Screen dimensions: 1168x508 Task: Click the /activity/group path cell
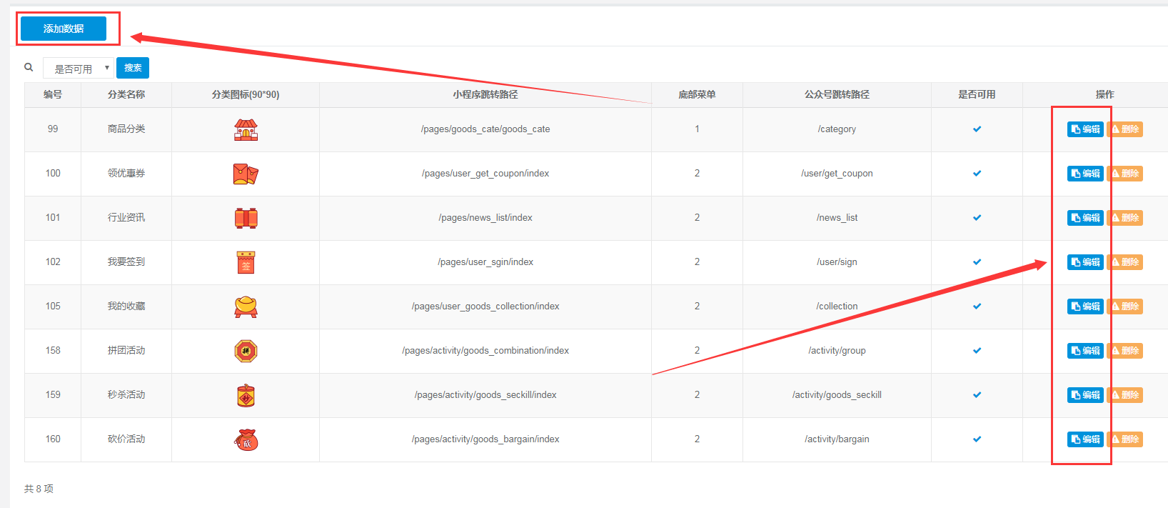point(837,351)
